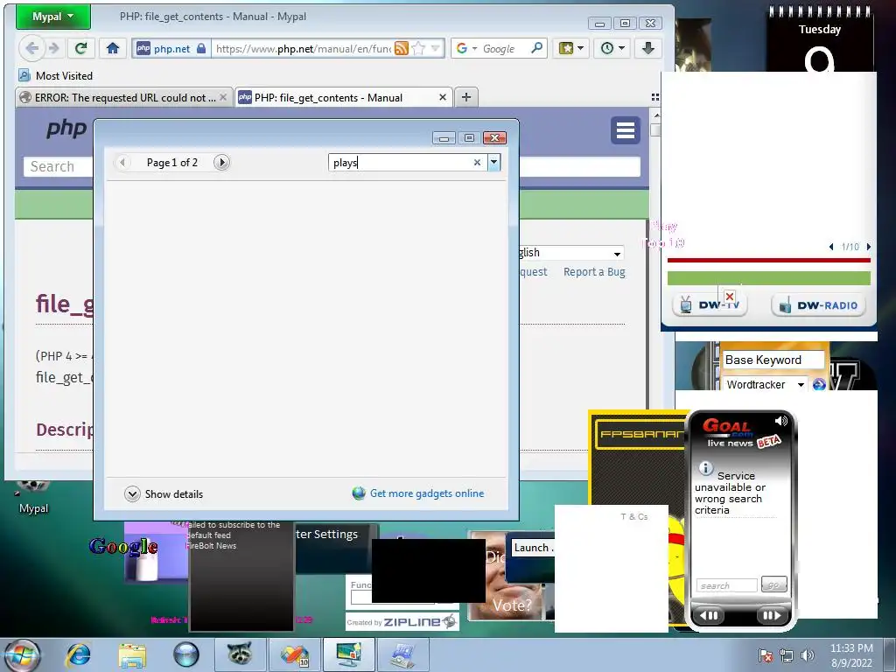Open the Wordtracker dropdown
This screenshot has width=896, height=672.
coord(765,385)
